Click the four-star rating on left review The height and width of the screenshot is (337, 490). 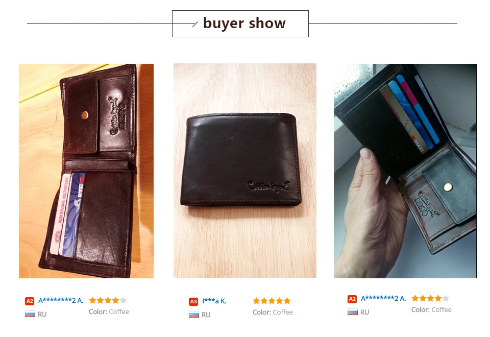click(x=108, y=300)
